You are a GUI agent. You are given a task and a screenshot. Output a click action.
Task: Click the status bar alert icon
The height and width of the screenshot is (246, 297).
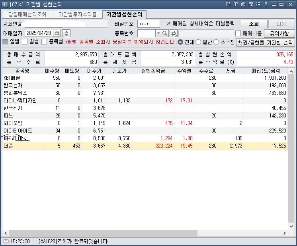pos(6,241)
